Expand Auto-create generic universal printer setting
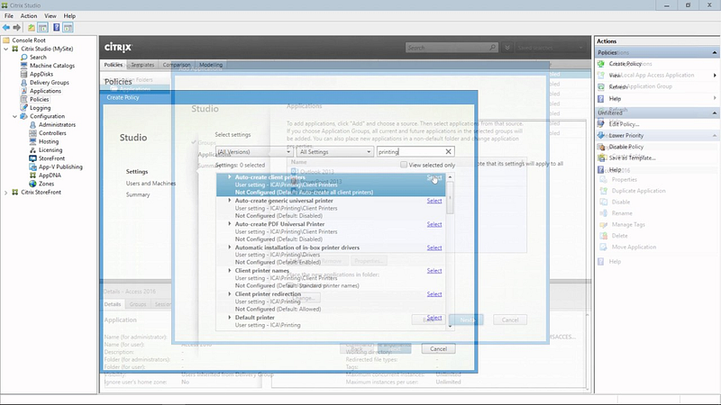This screenshot has height=405, width=721. (230, 200)
